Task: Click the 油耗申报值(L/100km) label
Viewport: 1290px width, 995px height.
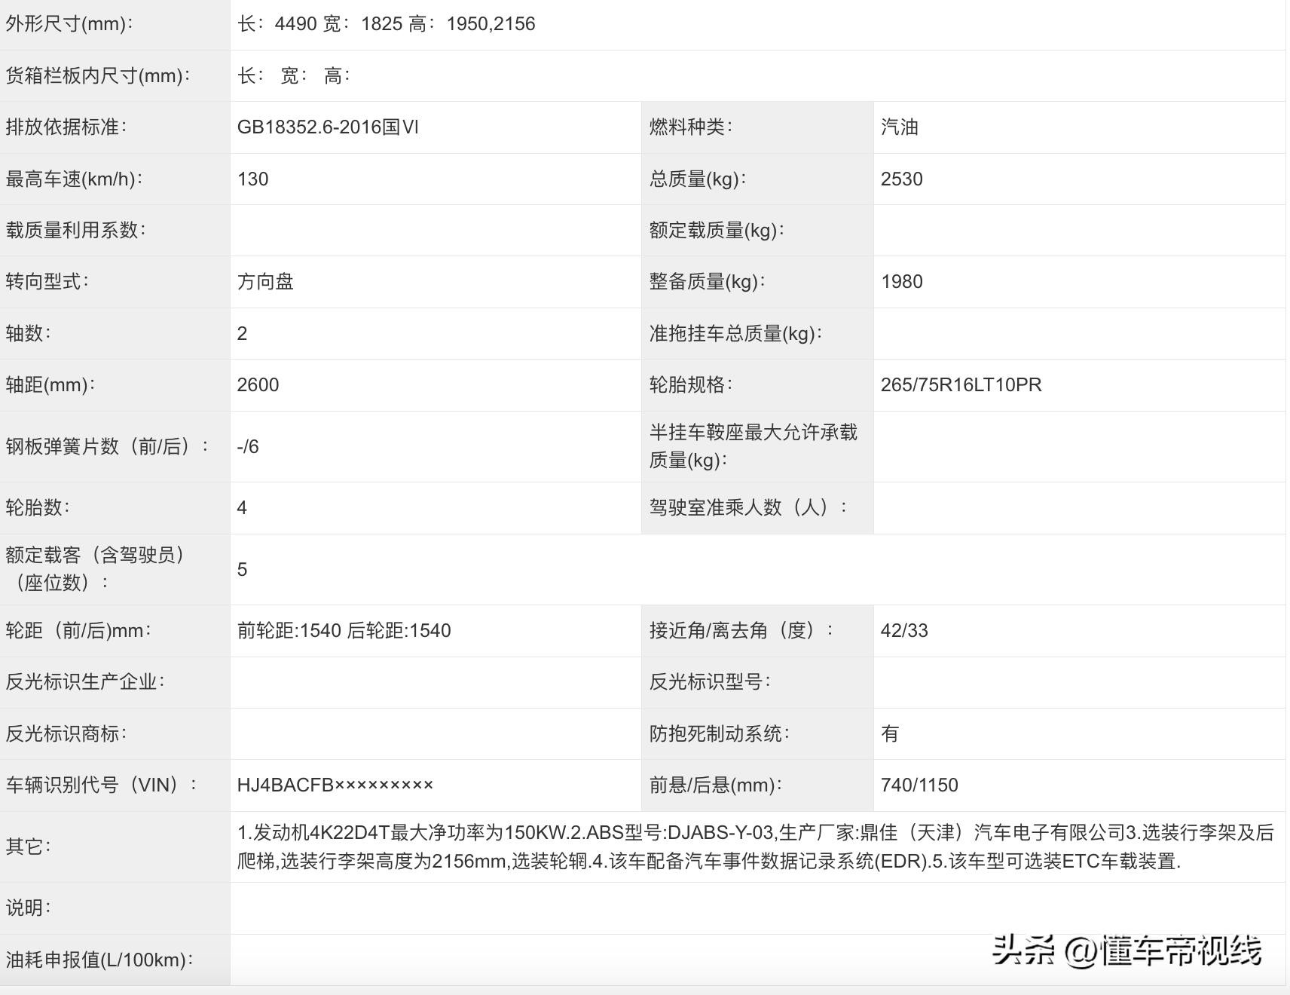Action: coord(99,960)
